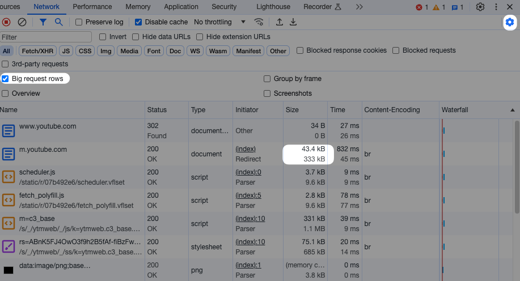Click the blue issues count icon
This screenshot has width=520, height=281.
click(455, 7)
